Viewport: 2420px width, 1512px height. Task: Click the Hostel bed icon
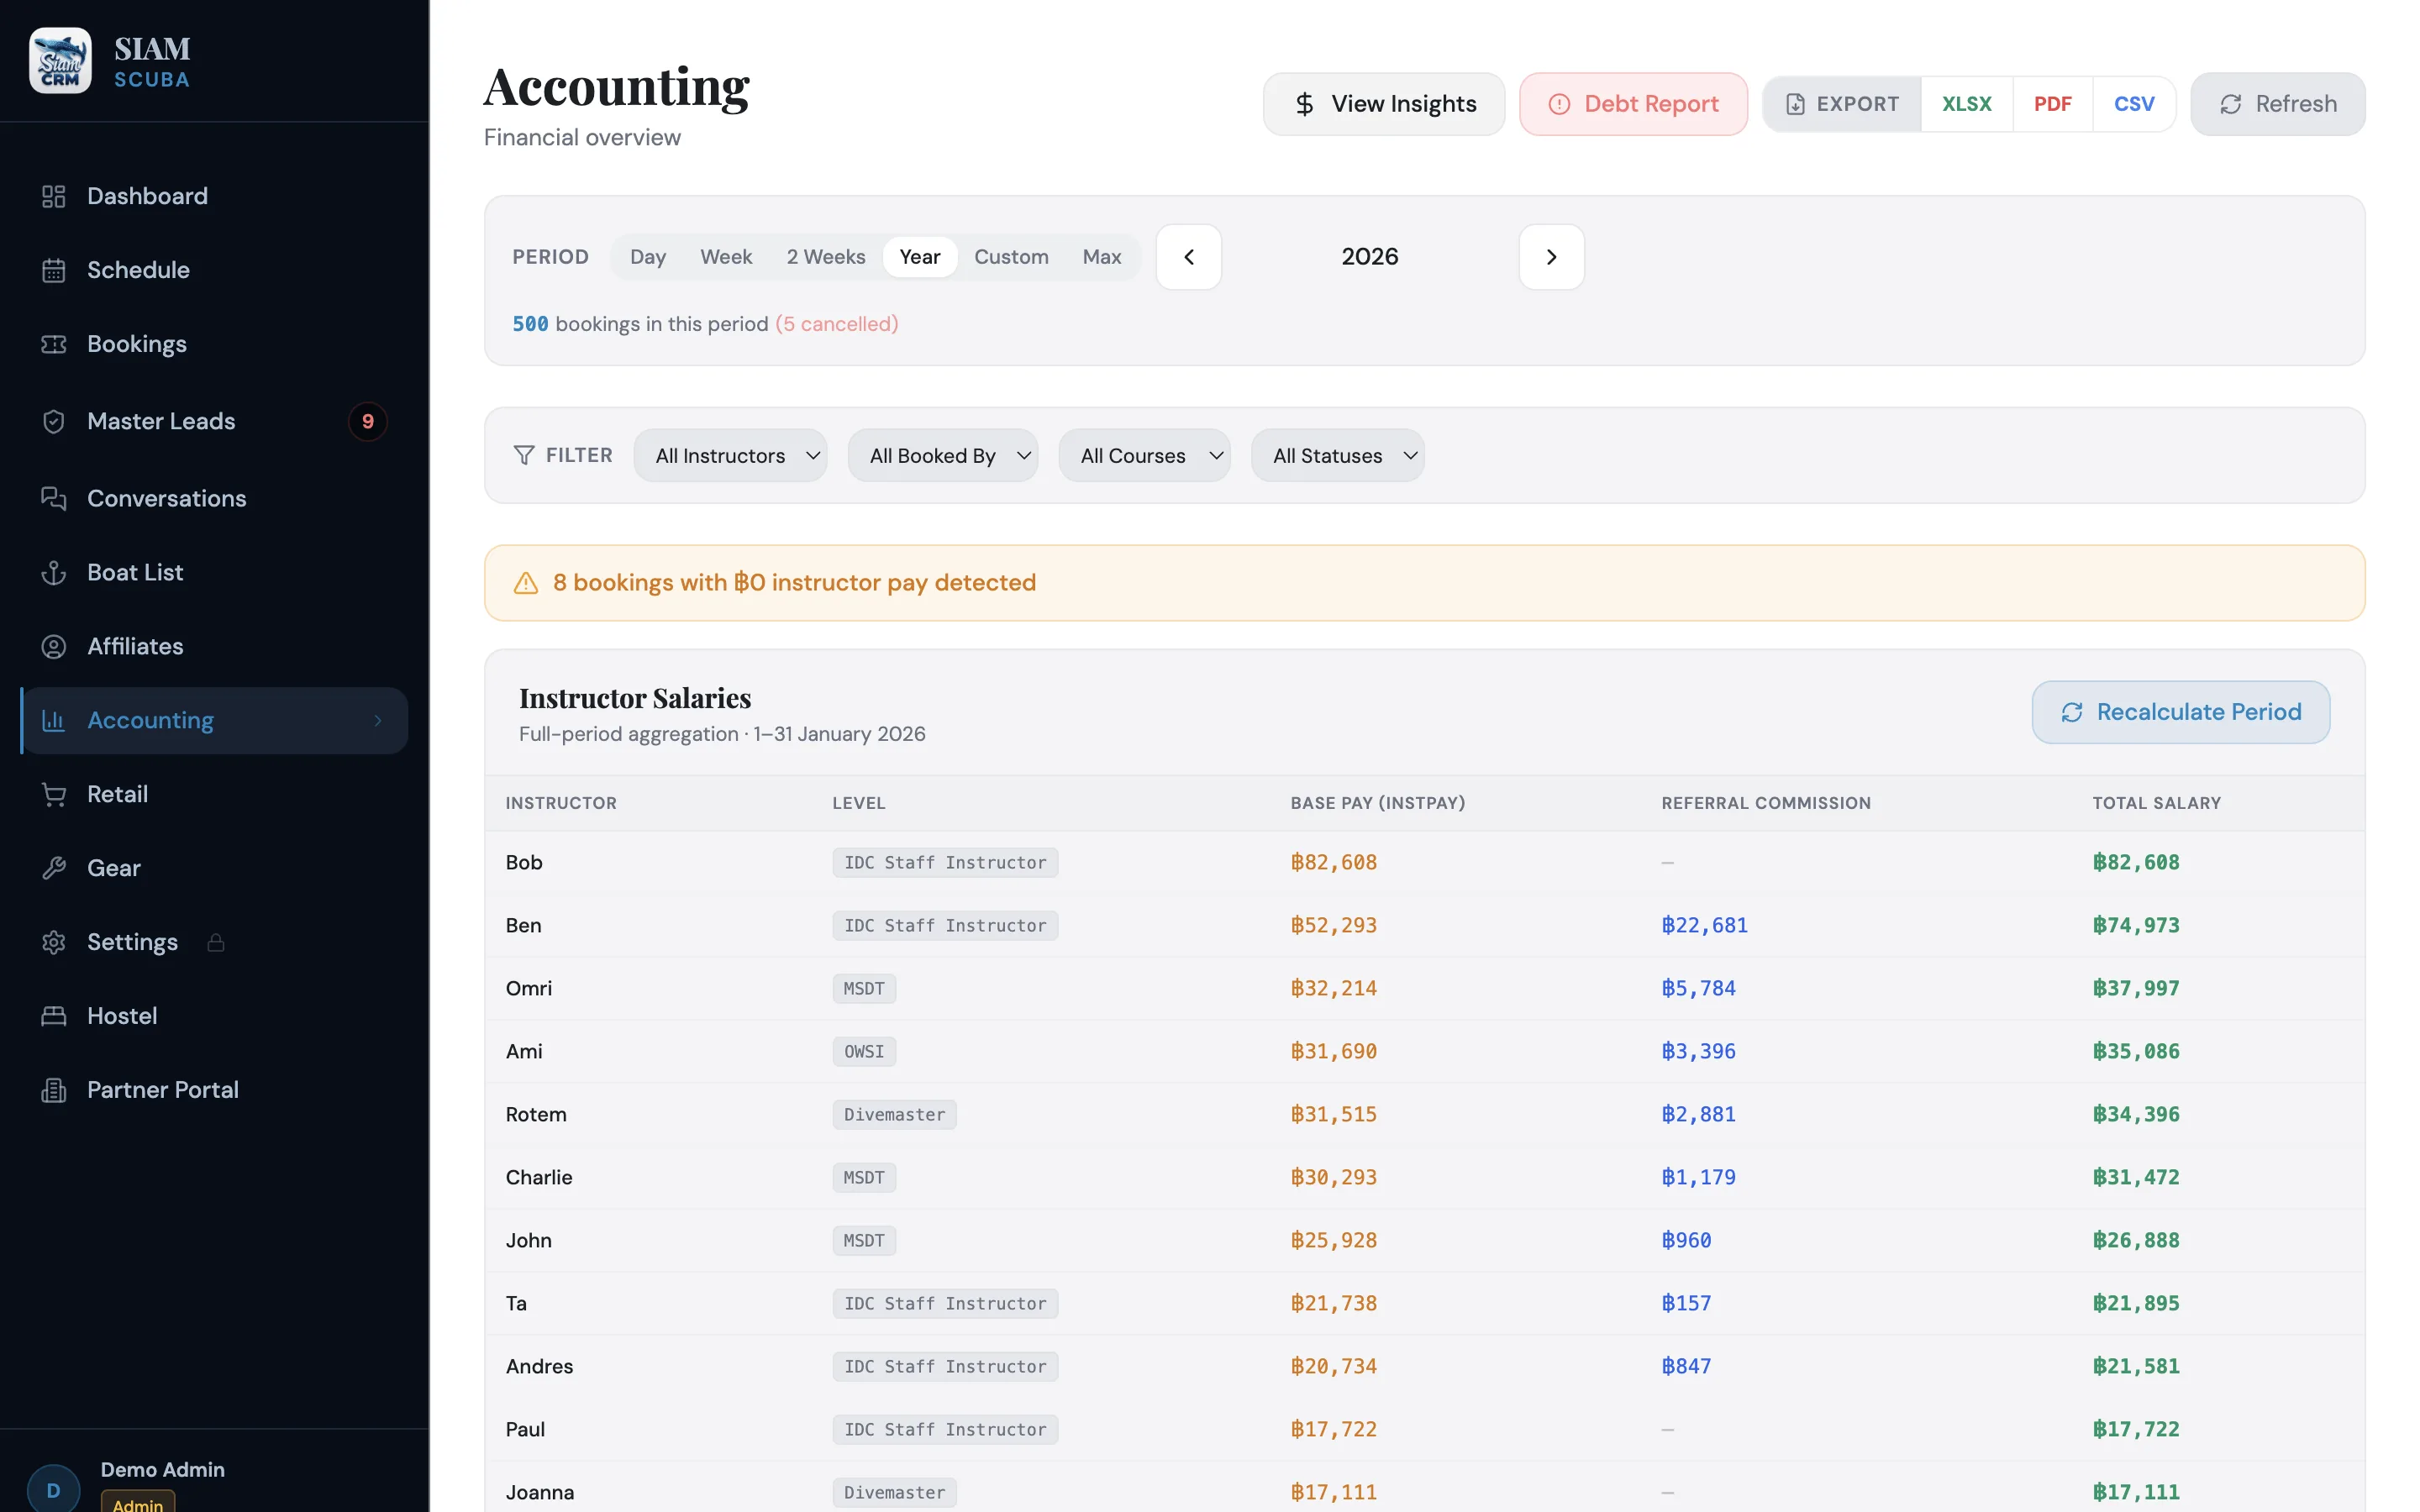point(54,1016)
